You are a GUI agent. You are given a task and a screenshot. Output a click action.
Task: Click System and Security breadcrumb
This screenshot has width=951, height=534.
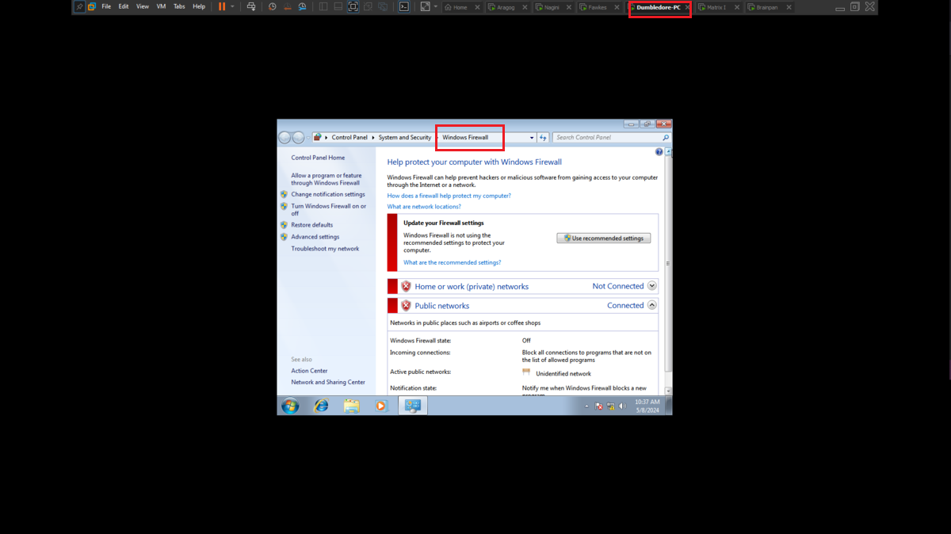pos(405,137)
